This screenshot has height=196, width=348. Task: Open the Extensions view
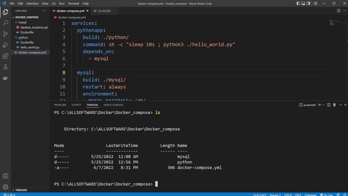5,56
